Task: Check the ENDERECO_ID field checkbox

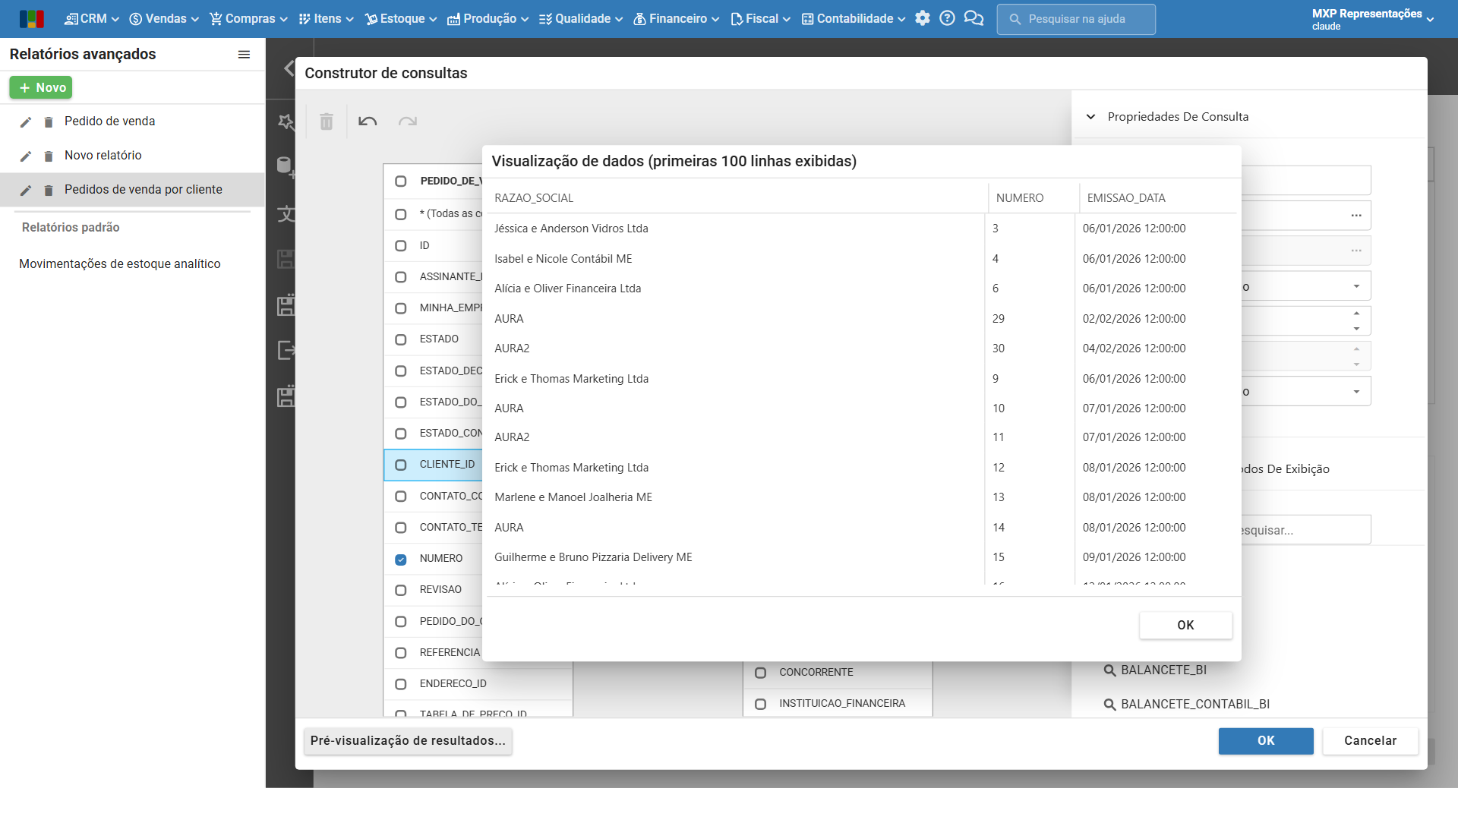Action: 401,684
